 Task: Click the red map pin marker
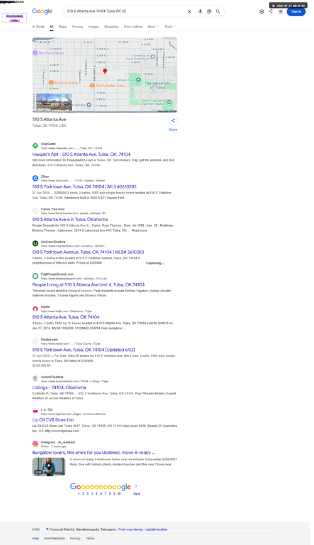[105, 71]
